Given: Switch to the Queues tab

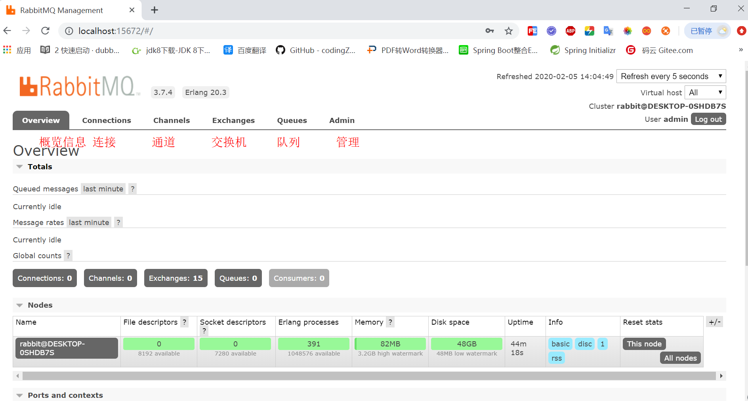Looking at the screenshot, I should tap(292, 120).
